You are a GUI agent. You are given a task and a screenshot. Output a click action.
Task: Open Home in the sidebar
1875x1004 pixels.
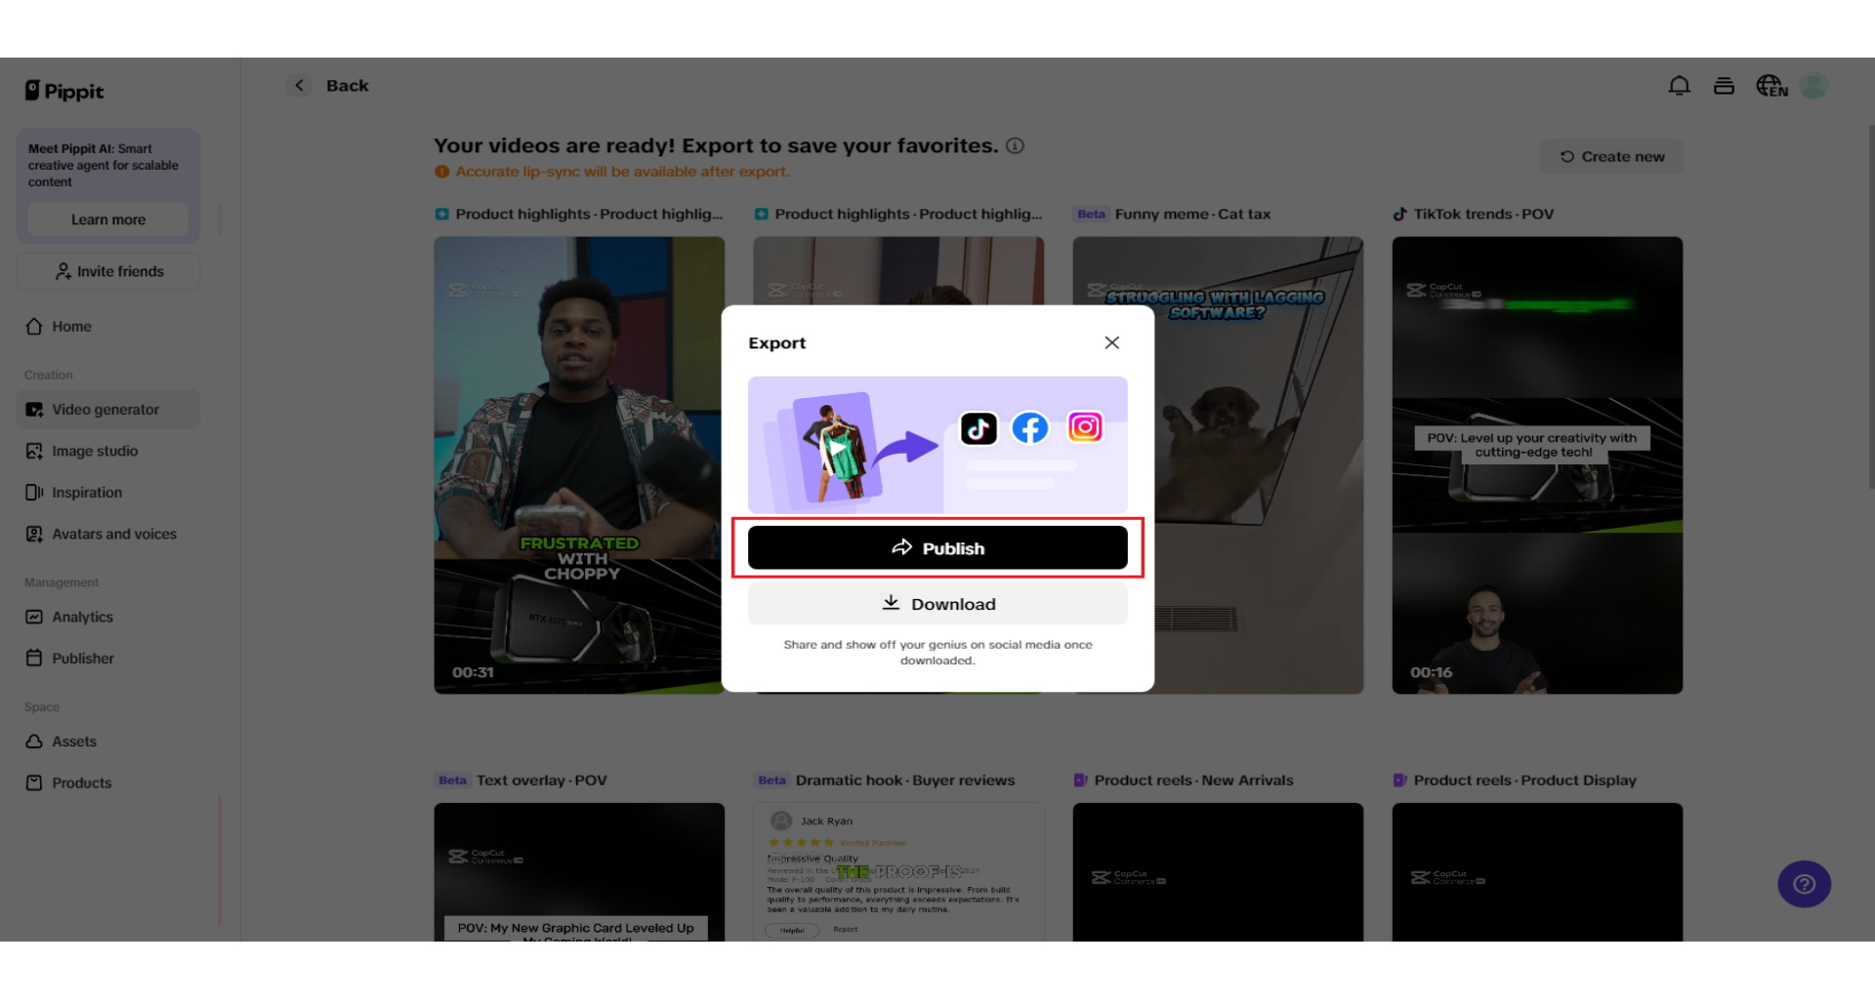click(108, 327)
